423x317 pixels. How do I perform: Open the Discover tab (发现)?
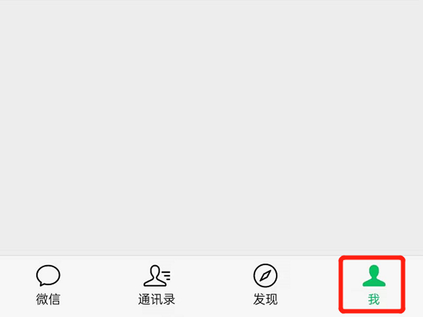click(265, 285)
